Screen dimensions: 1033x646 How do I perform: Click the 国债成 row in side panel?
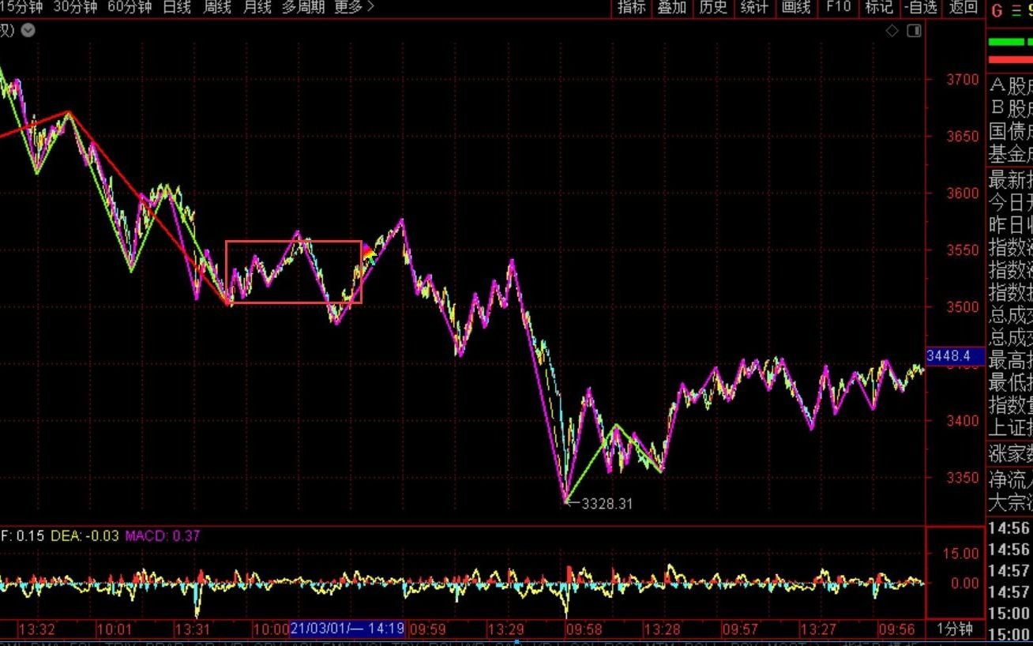[1010, 131]
